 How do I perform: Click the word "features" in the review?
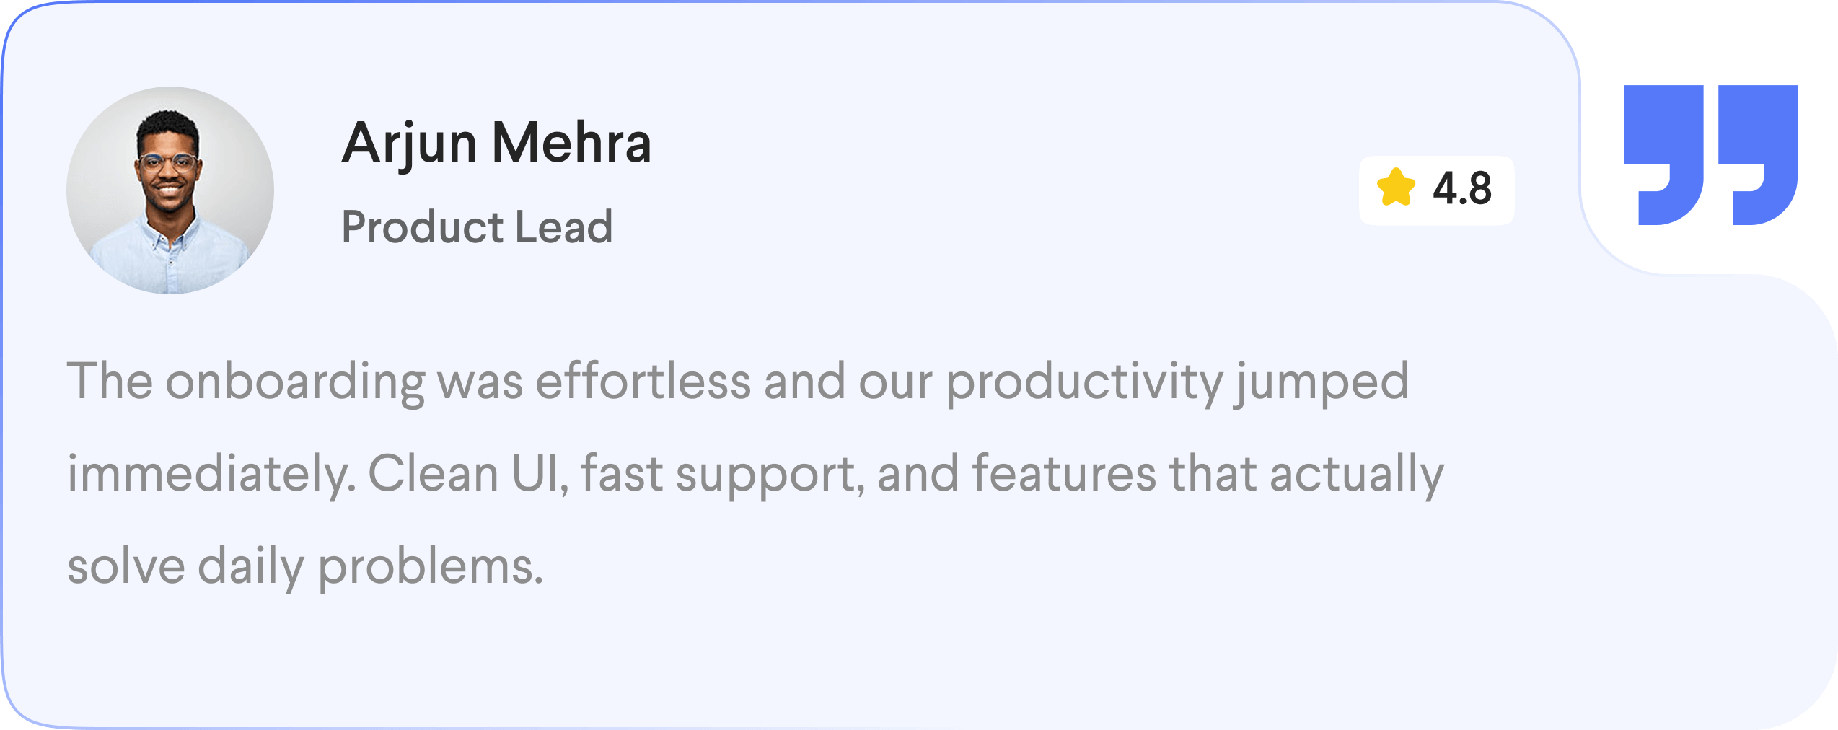1064,474
